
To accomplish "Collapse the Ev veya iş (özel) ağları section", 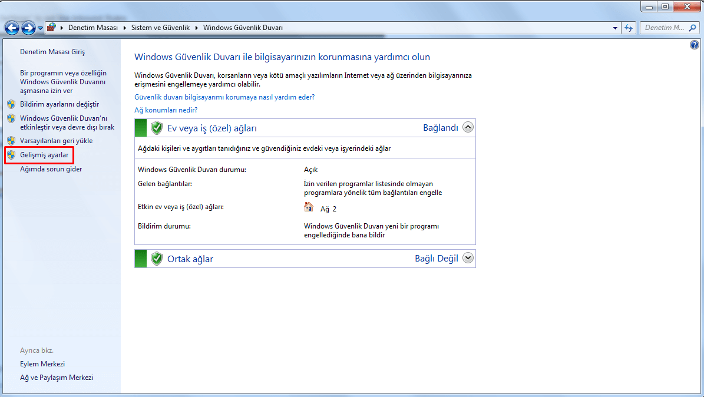I will click(x=468, y=127).
